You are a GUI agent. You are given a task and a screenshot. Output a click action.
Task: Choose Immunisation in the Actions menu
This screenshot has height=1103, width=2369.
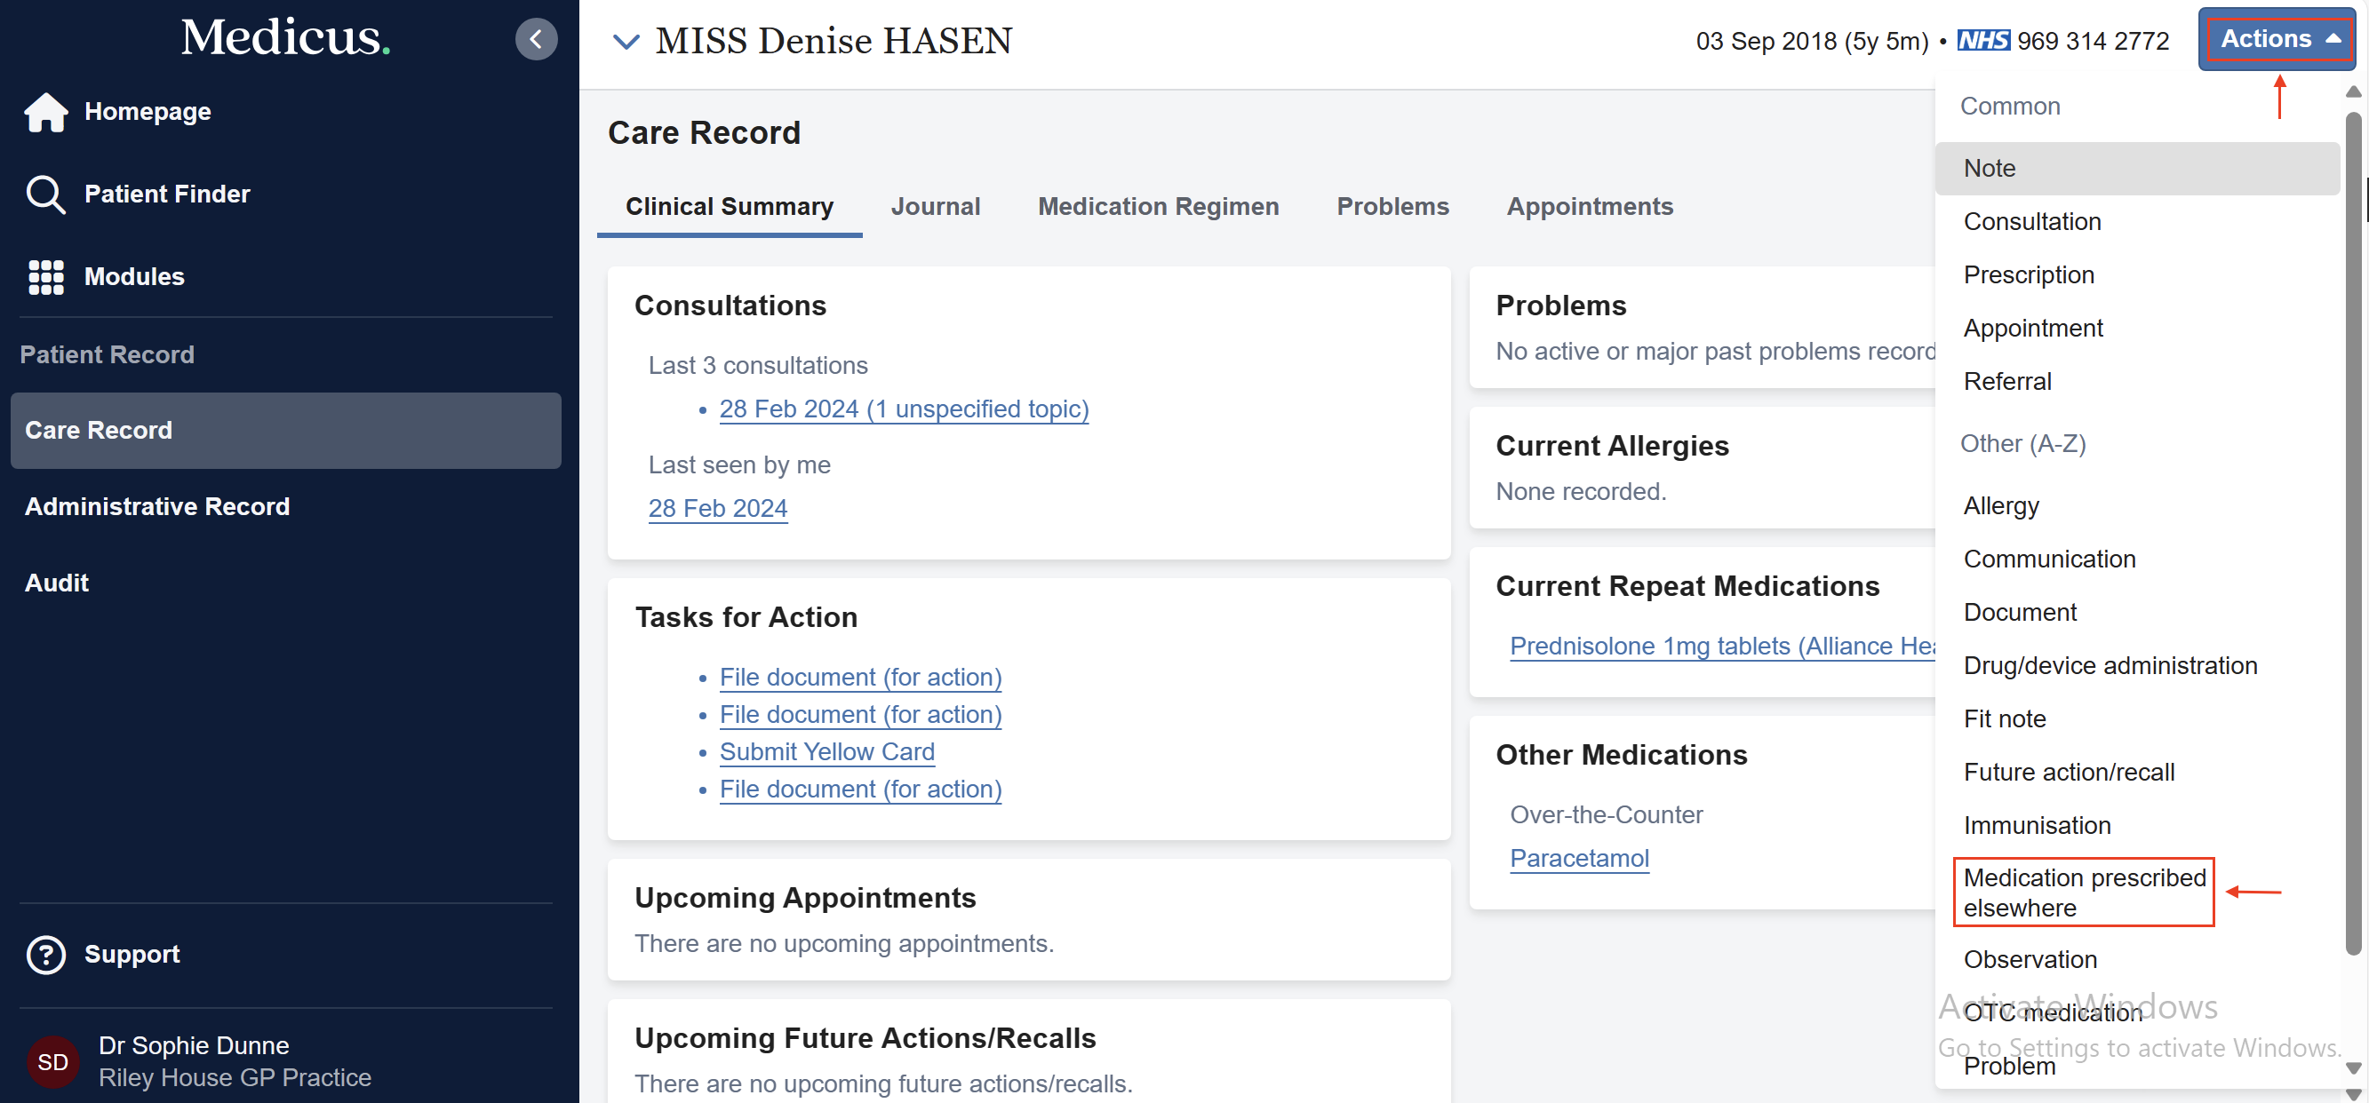[x=2037, y=825]
